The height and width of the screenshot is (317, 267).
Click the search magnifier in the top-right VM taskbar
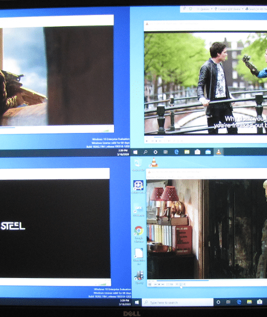(x=145, y=152)
